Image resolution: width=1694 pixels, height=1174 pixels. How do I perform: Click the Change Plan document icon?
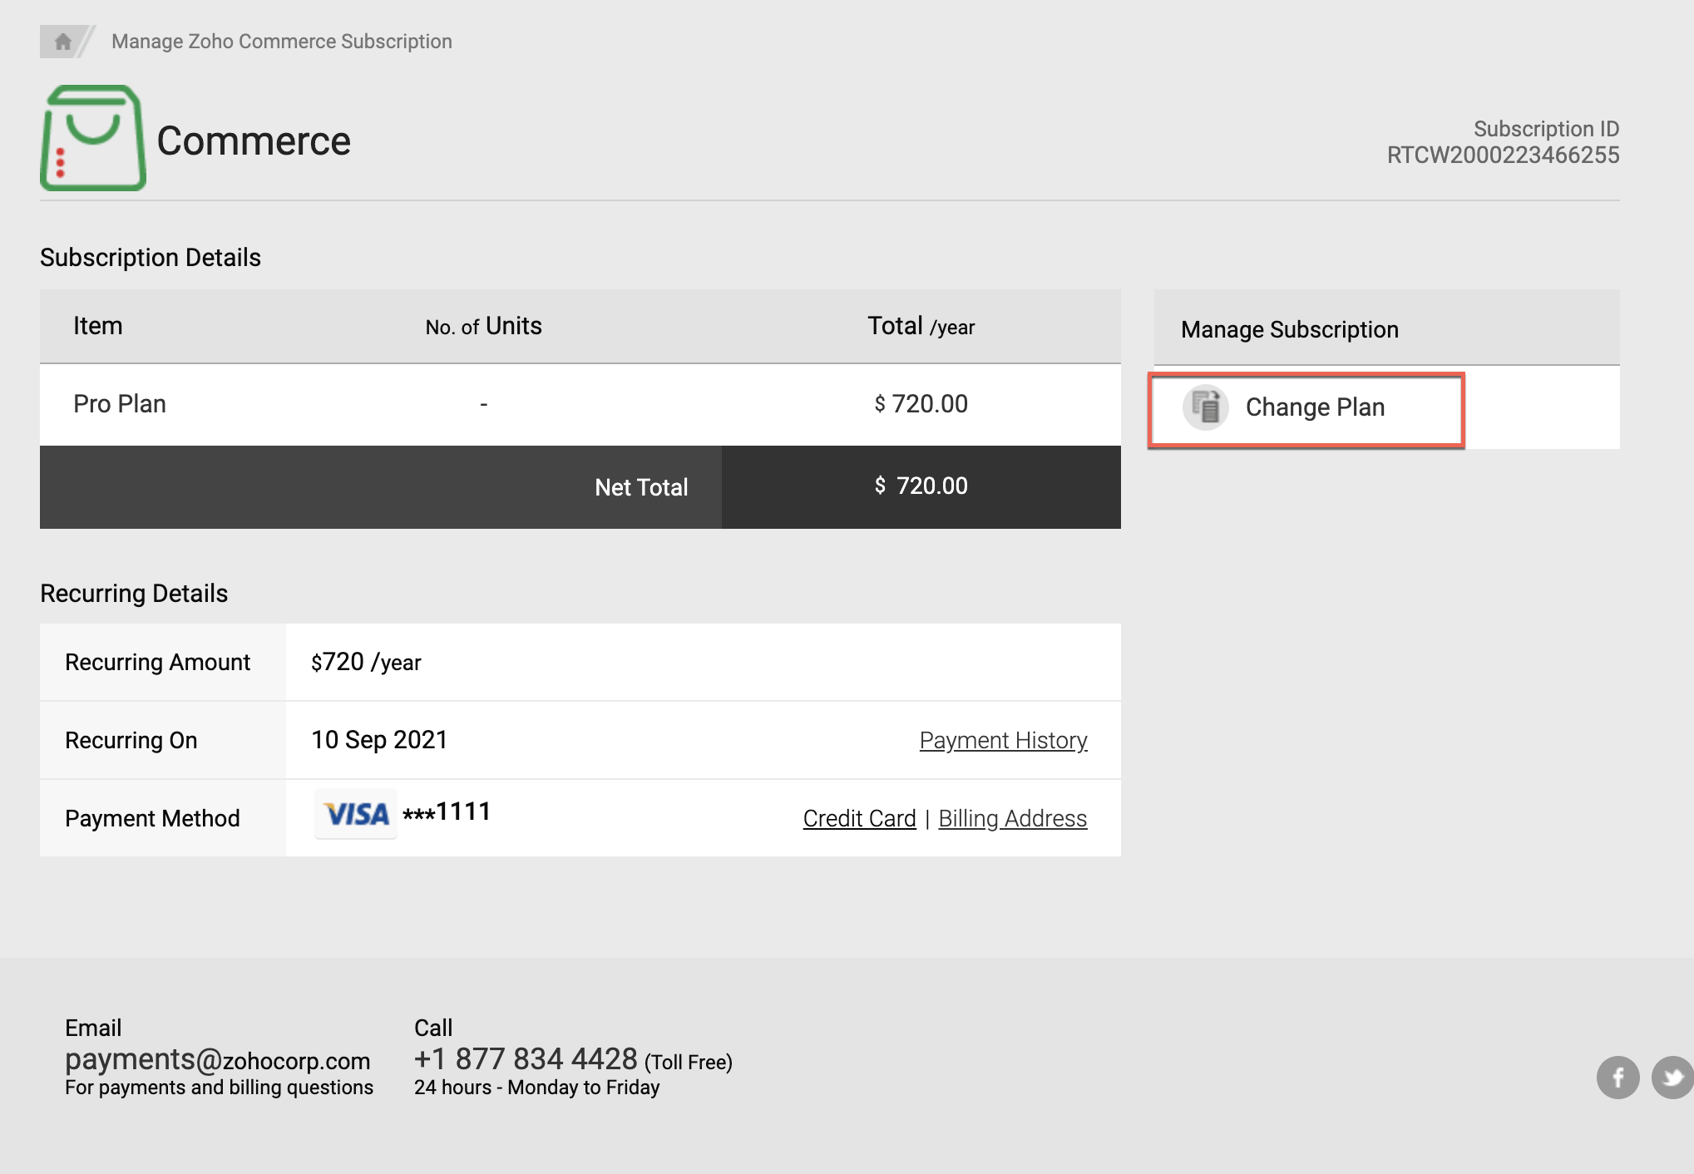pos(1205,407)
